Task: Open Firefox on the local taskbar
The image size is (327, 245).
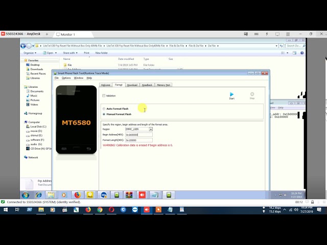Action: [88, 210]
